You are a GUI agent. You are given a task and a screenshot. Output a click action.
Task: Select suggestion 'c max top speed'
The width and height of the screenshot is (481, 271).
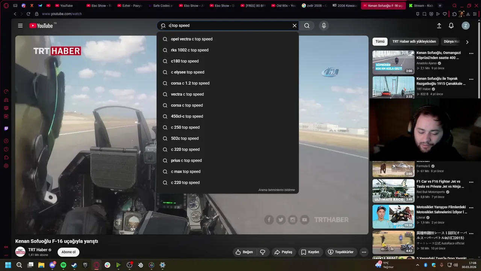228,172
